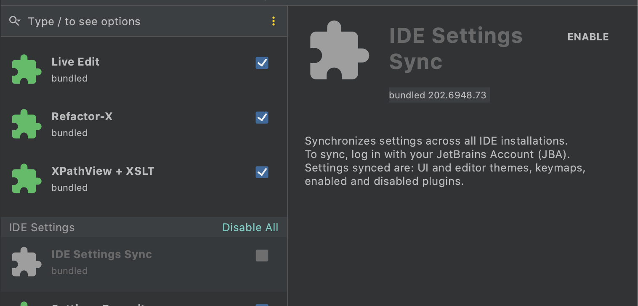This screenshot has height=306, width=638.
Task: Click the Refactor-X puzzle icon
Action: (26, 124)
